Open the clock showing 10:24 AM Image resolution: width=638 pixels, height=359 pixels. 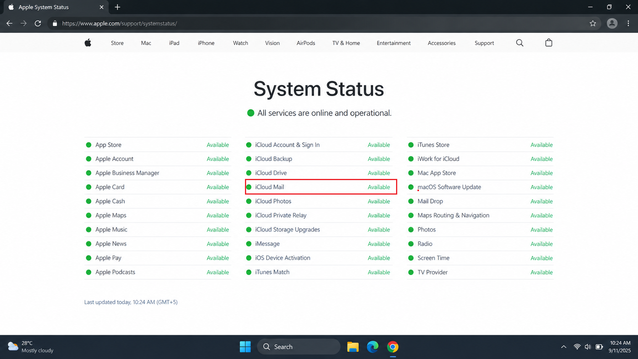[x=620, y=347]
